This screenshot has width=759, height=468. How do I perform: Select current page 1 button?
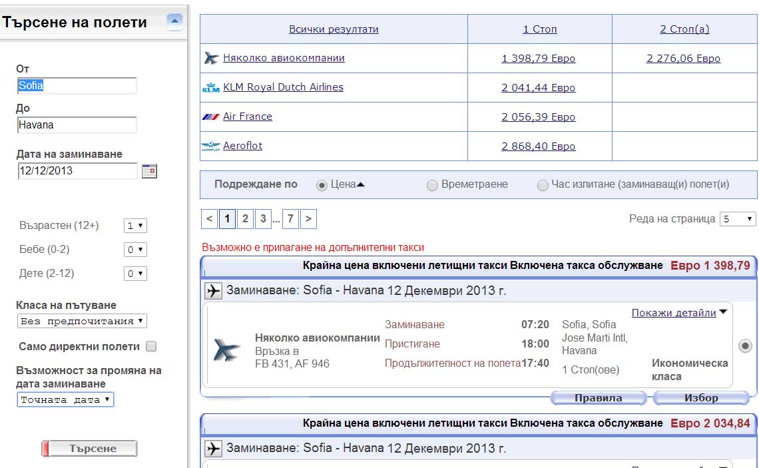click(227, 219)
